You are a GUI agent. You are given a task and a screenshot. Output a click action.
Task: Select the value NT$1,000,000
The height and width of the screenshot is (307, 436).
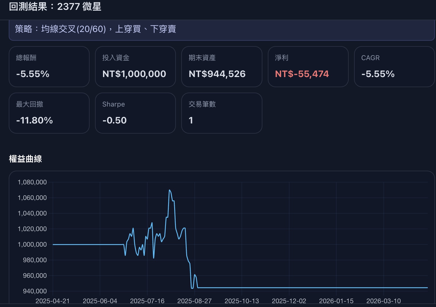point(134,74)
